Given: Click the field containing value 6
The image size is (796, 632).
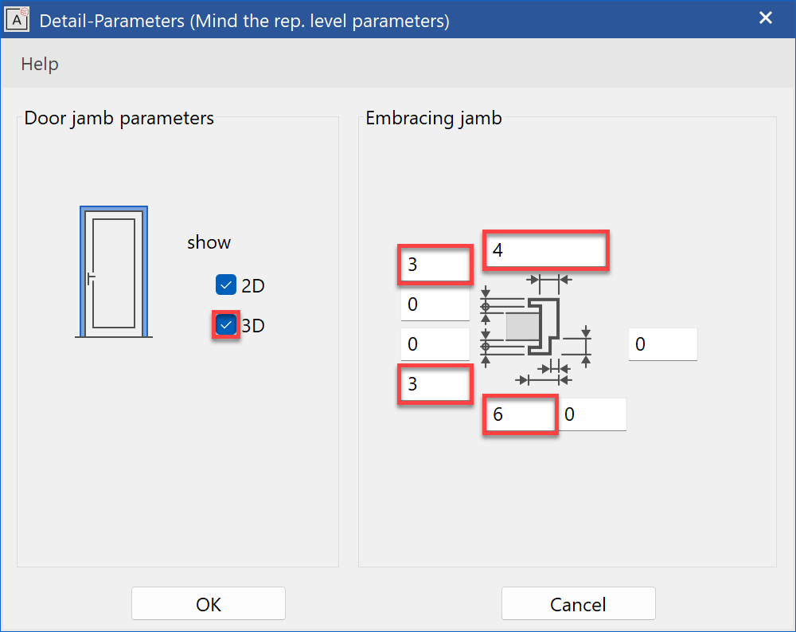Looking at the screenshot, I should point(520,414).
